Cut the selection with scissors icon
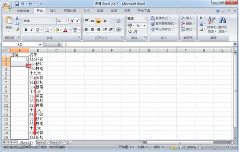 17,18
